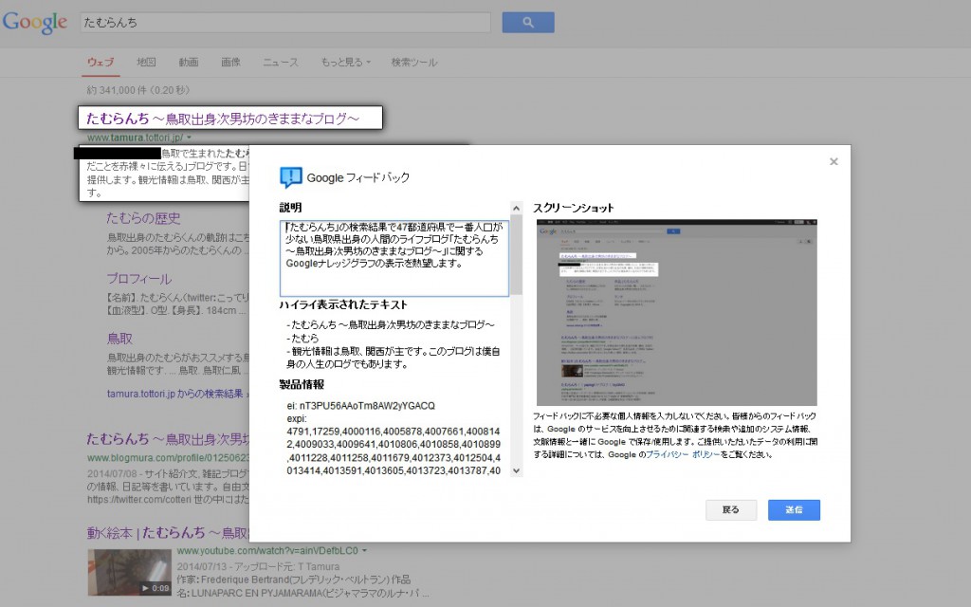
Task: Click the blue search magnifier button
Action: click(x=527, y=23)
